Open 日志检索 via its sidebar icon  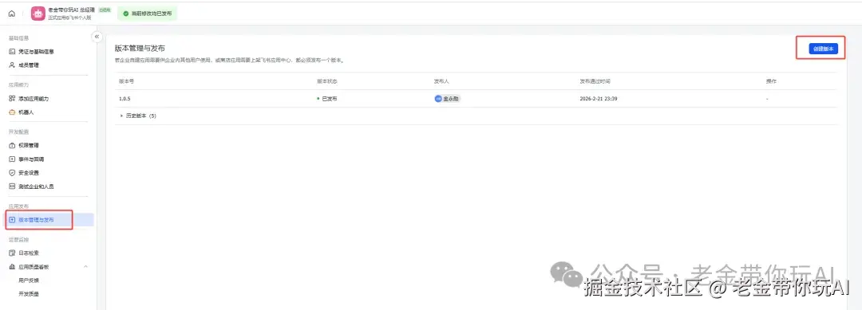[12, 253]
